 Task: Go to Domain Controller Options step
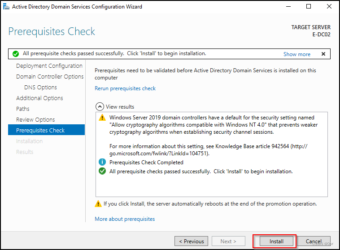50,77
